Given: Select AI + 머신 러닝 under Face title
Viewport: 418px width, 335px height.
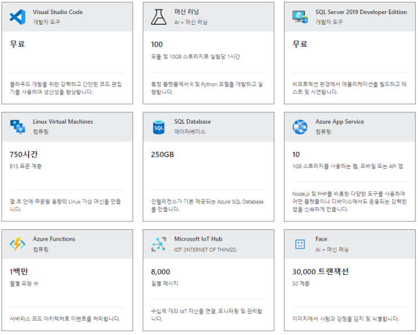Looking at the screenshot, I should point(332,250).
